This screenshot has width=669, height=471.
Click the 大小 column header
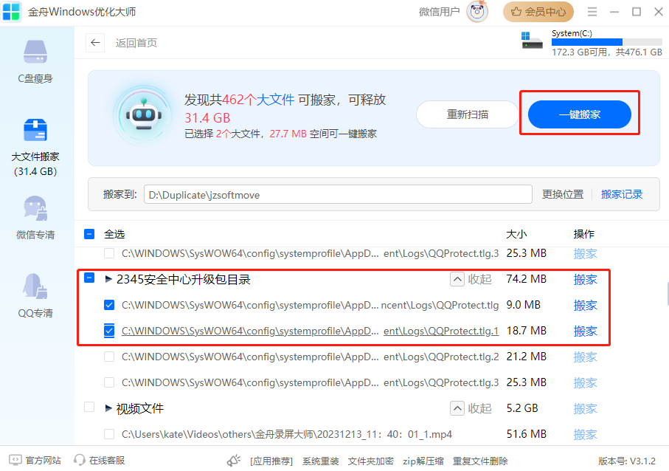[x=516, y=234]
